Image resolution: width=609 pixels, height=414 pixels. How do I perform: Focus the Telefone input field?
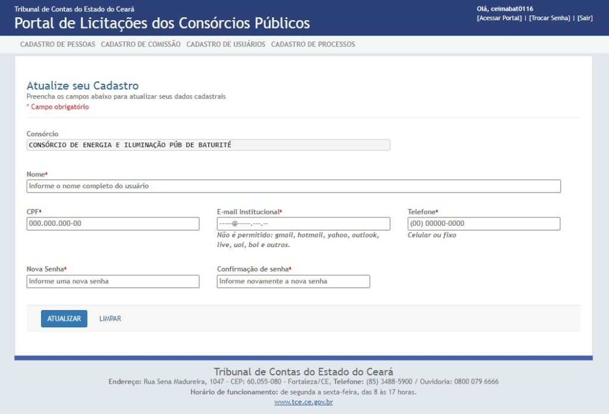coord(484,223)
